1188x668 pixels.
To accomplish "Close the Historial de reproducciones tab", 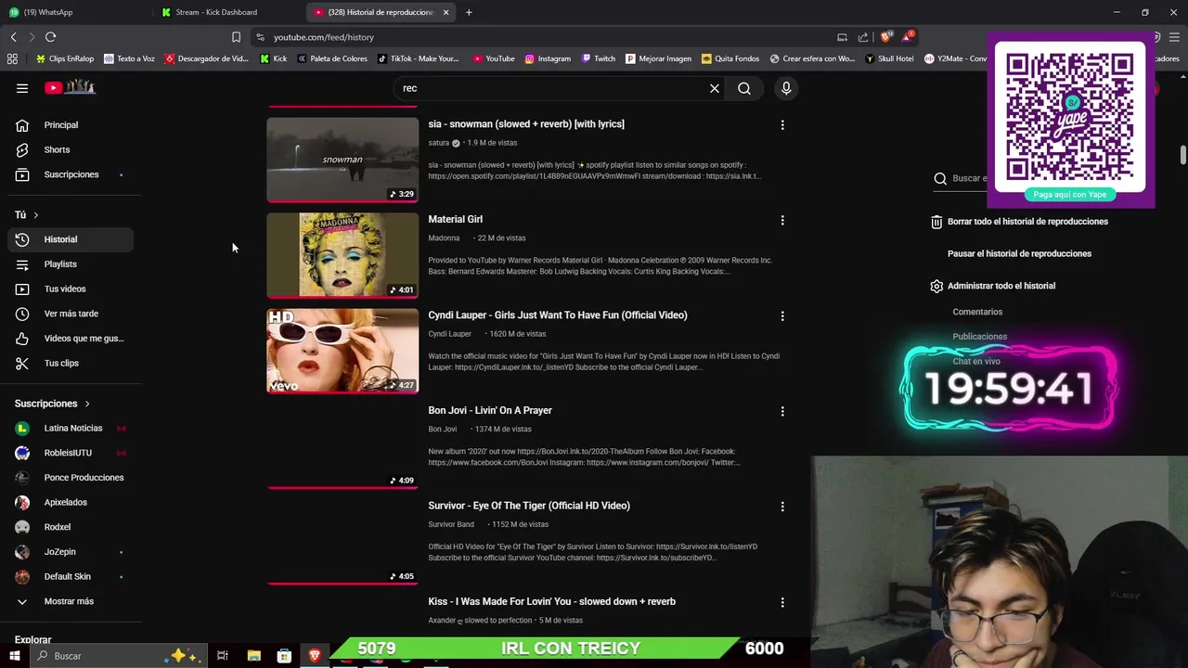I will pos(445,12).
